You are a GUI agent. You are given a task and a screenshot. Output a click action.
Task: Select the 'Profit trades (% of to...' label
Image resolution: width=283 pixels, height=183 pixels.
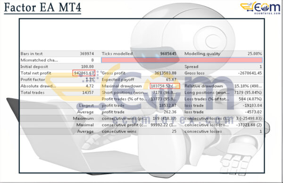point(125,99)
